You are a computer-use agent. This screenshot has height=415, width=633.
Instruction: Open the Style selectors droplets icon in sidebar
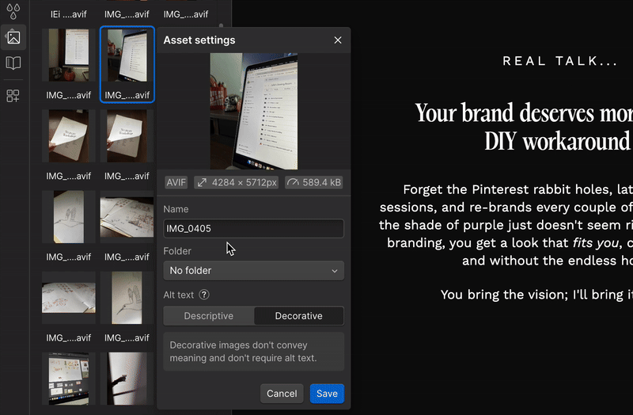click(13, 11)
